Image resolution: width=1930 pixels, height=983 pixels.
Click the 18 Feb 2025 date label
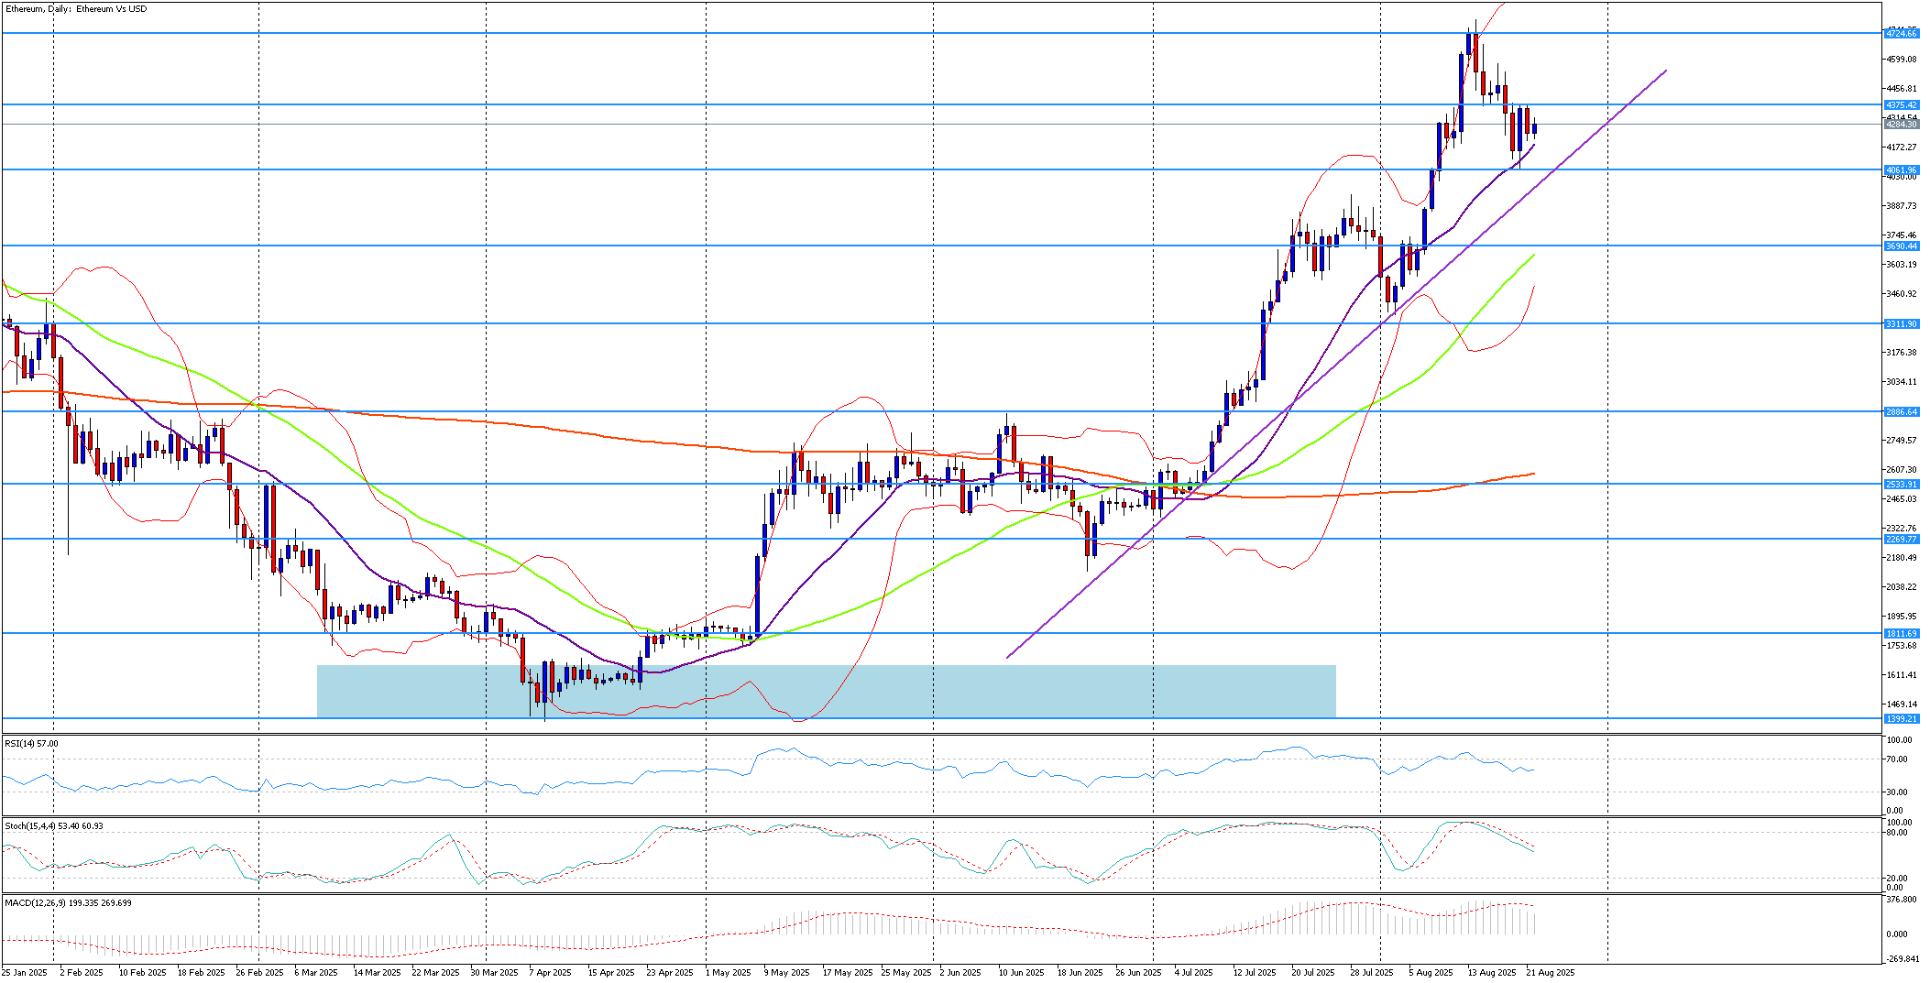202,973
